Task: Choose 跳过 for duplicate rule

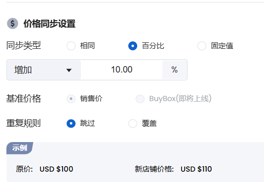Action: coord(71,123)
